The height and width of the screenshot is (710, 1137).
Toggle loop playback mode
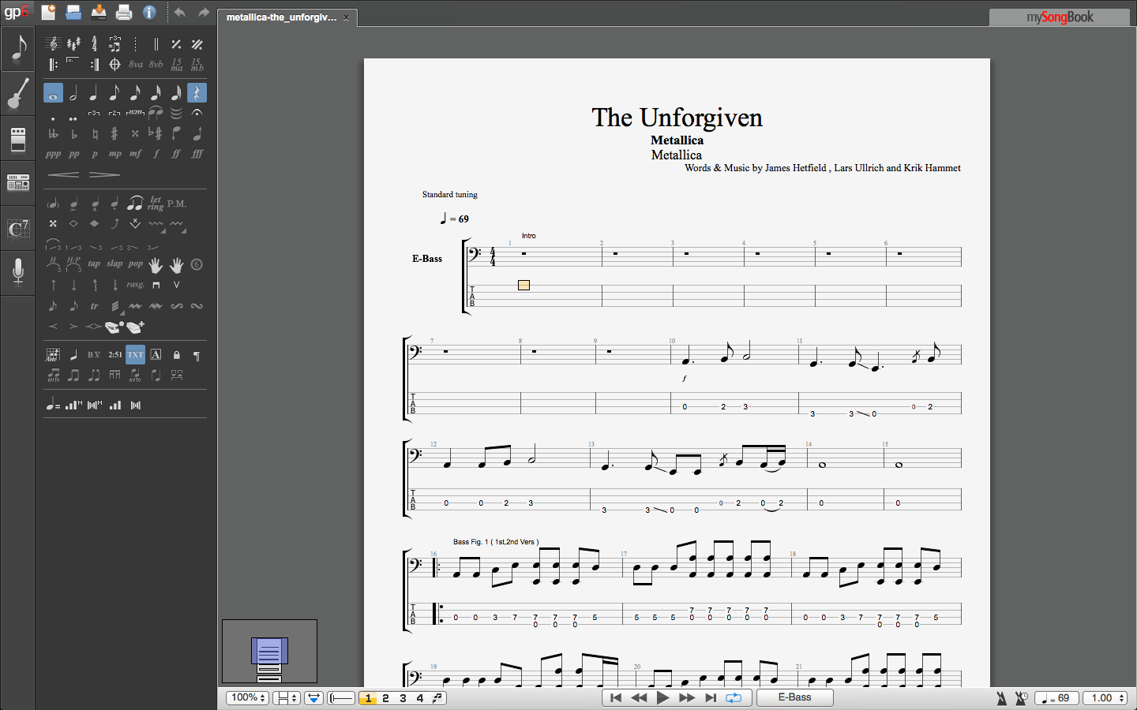[734, 697]
